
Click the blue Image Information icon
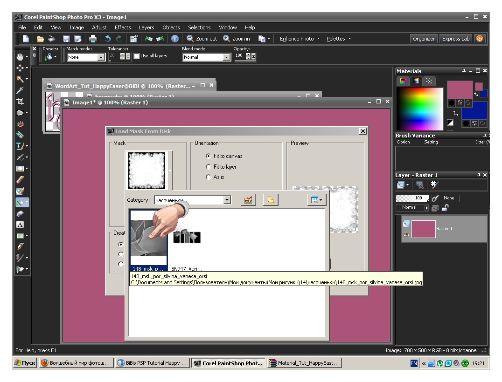coord(175,39)
